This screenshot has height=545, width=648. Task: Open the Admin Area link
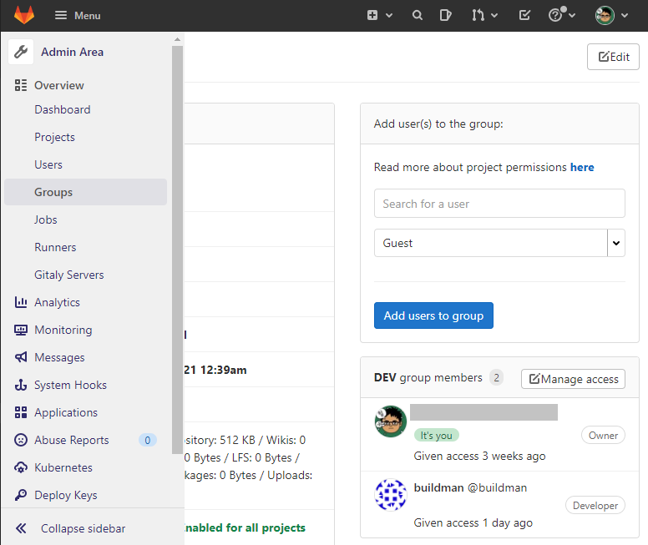(72, 52)
